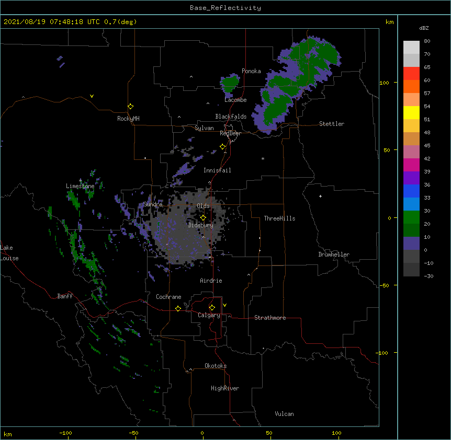Click the yellow V marker northeast of Calgary
The image size is (451, 440).
click(224, 305)
